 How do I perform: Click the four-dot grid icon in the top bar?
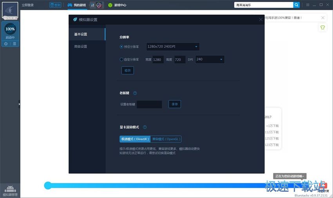[92, 5]
